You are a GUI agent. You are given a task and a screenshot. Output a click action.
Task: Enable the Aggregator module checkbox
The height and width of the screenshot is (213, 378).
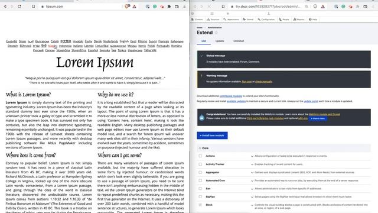pyautogui.click(x=200, y=172)
